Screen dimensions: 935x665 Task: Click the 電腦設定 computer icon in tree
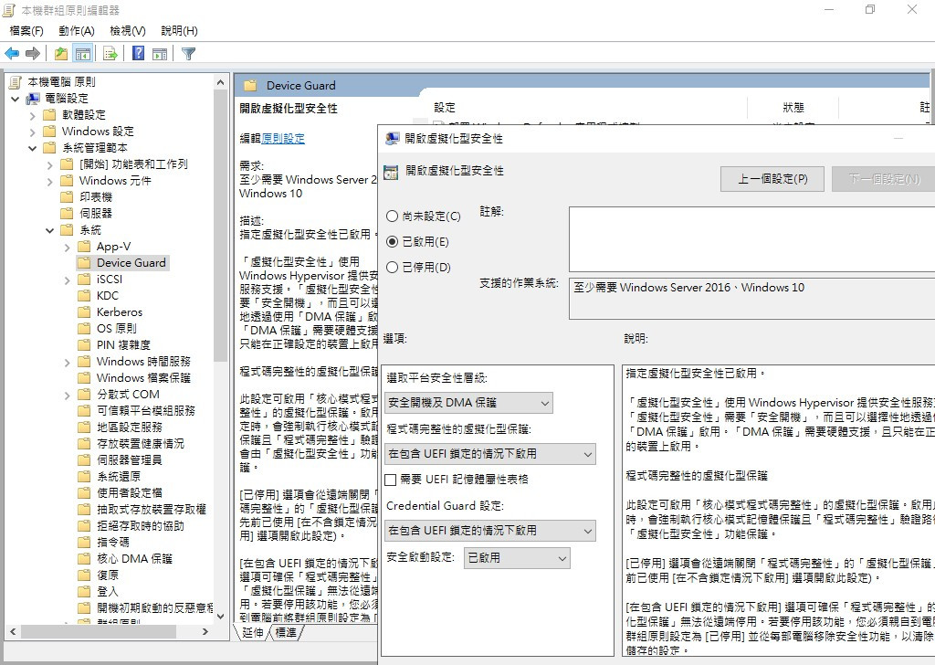33,99
